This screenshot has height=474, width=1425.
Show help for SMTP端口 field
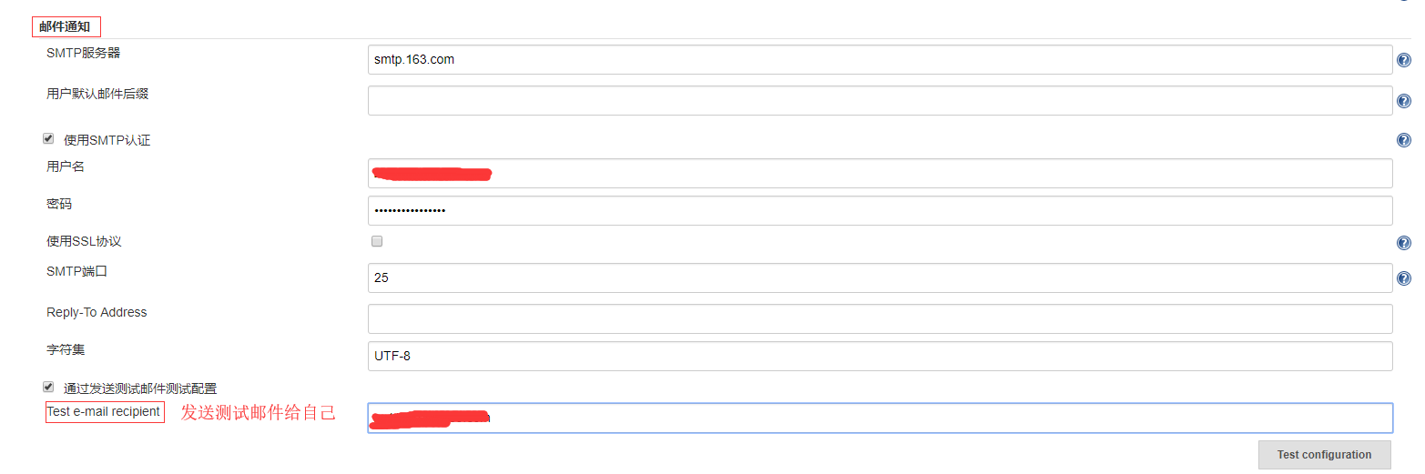(1403, 278)
